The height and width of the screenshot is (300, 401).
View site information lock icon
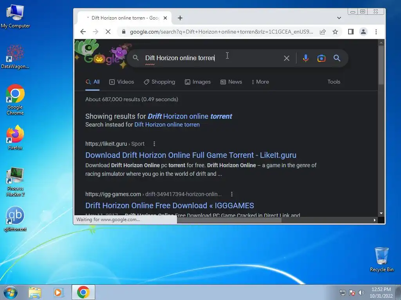tap(124, 32)
